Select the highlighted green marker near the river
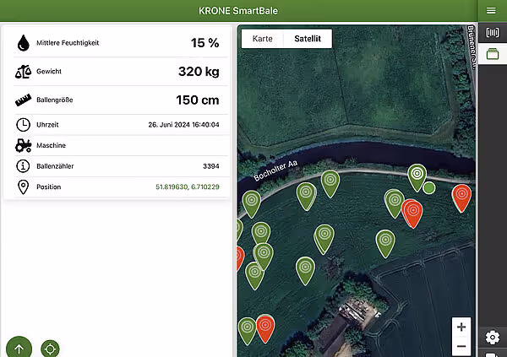This screenshot has height=357, width=507. tap(416, 175)
